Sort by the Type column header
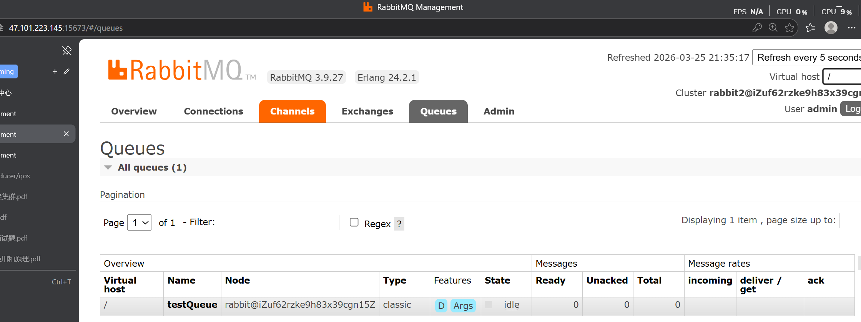Image resolution: width=861 pixels, height=322 pixels. pos(394,281)
